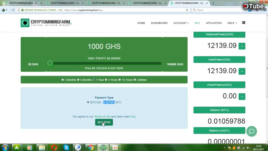This screenshot has width=268, height=151.
Task: Click the CryptoMiningFarm logo
Action: point(46,23)
